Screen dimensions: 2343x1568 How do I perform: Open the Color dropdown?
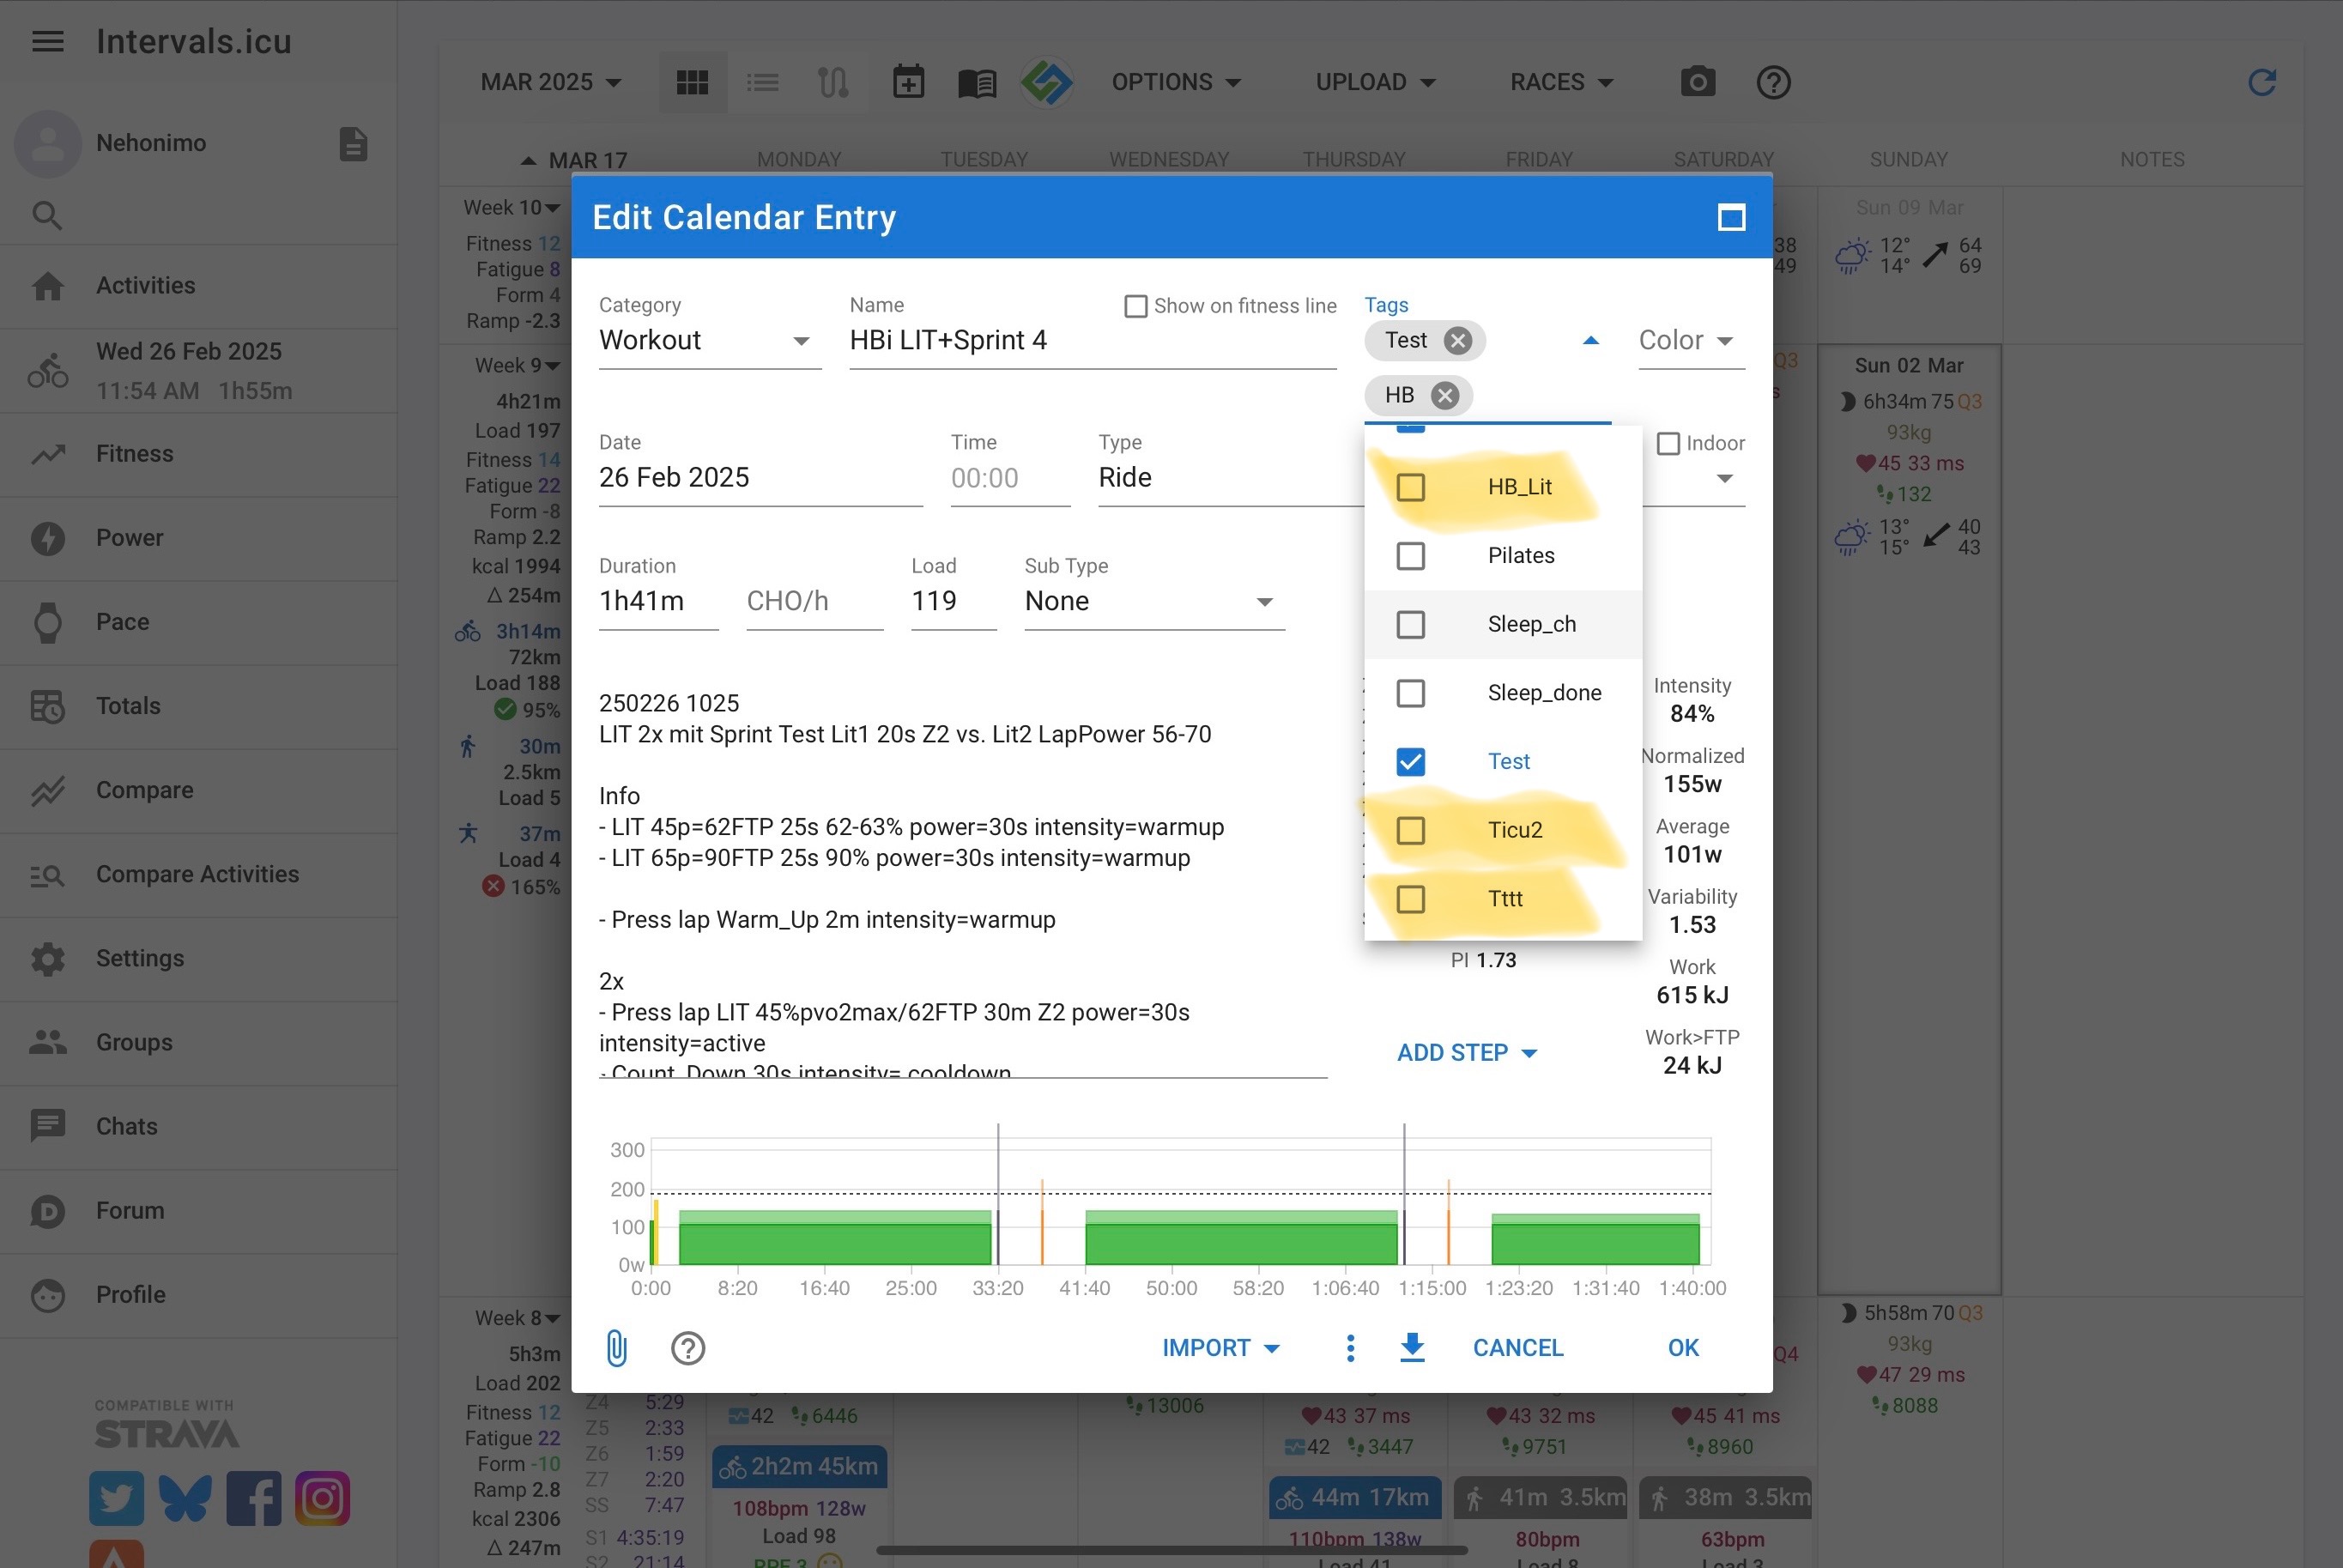1691,340
